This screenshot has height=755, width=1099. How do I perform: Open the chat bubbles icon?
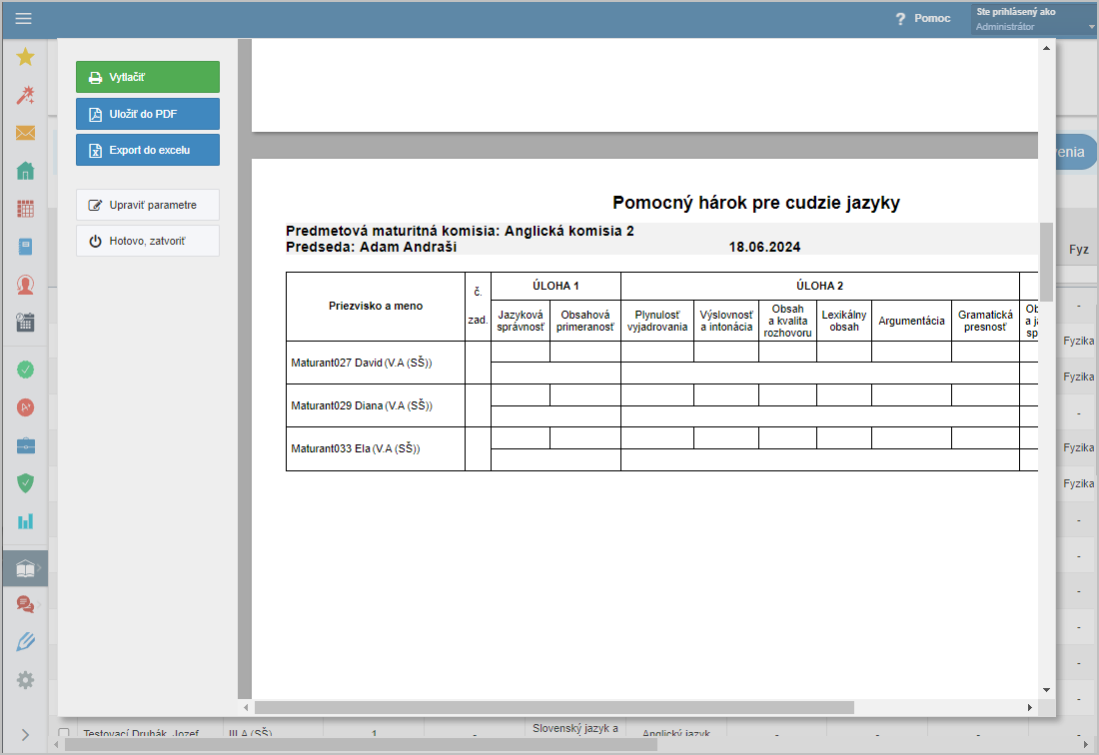point(25,604)
